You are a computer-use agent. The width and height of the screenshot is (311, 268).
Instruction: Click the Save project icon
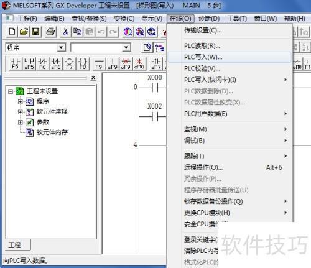pyautogui.click(x=35, y=32)
